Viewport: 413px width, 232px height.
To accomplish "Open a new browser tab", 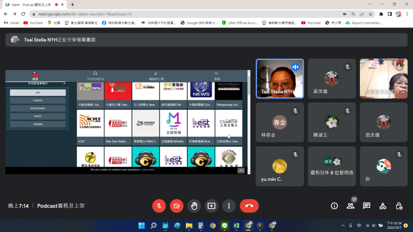I will (x=72, y=4).
